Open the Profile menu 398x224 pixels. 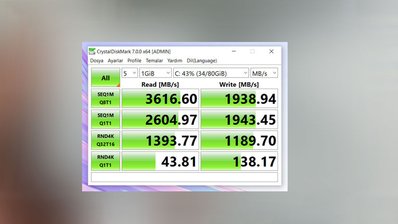point(134,61)
